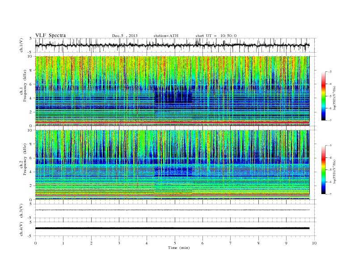Screen dimensions: 354x273
Task: Click the "VLF Spectra" title text
Action: [51, 35]
